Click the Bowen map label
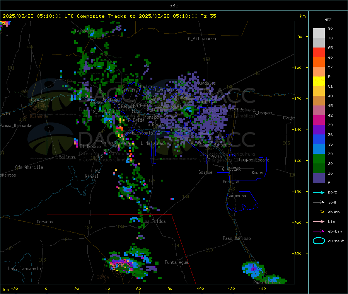 pyautogui.click(x=258, y=173)
